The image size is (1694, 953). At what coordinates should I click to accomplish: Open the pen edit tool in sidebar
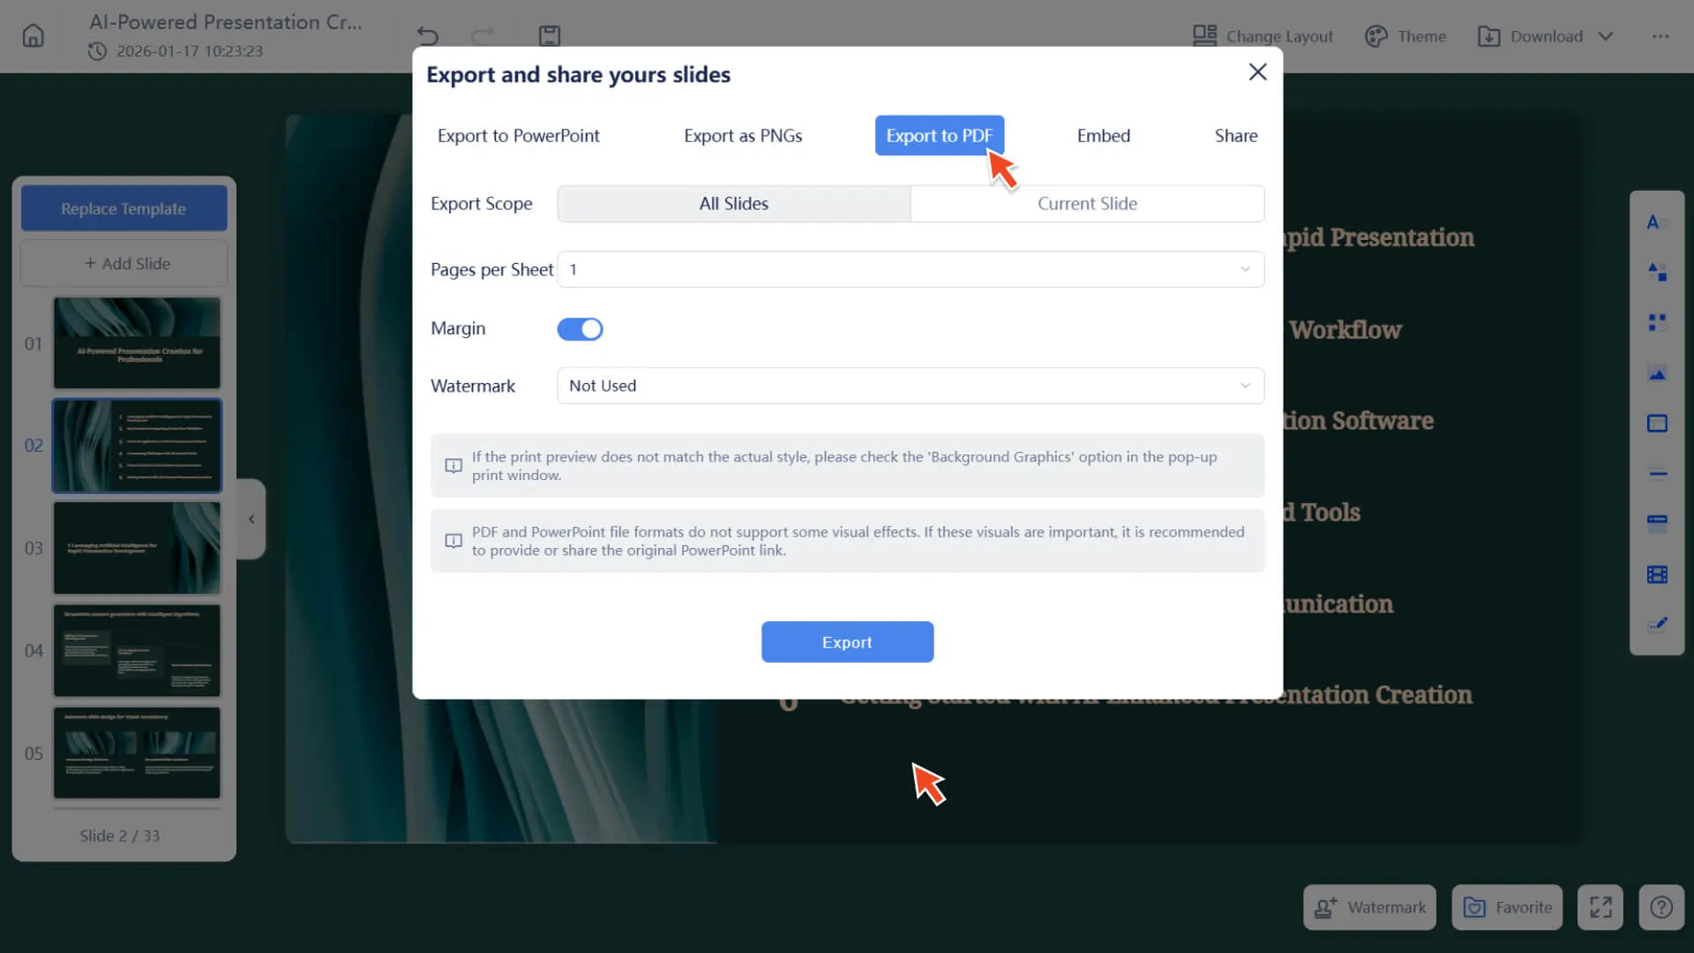click(x=1657, y=624)
